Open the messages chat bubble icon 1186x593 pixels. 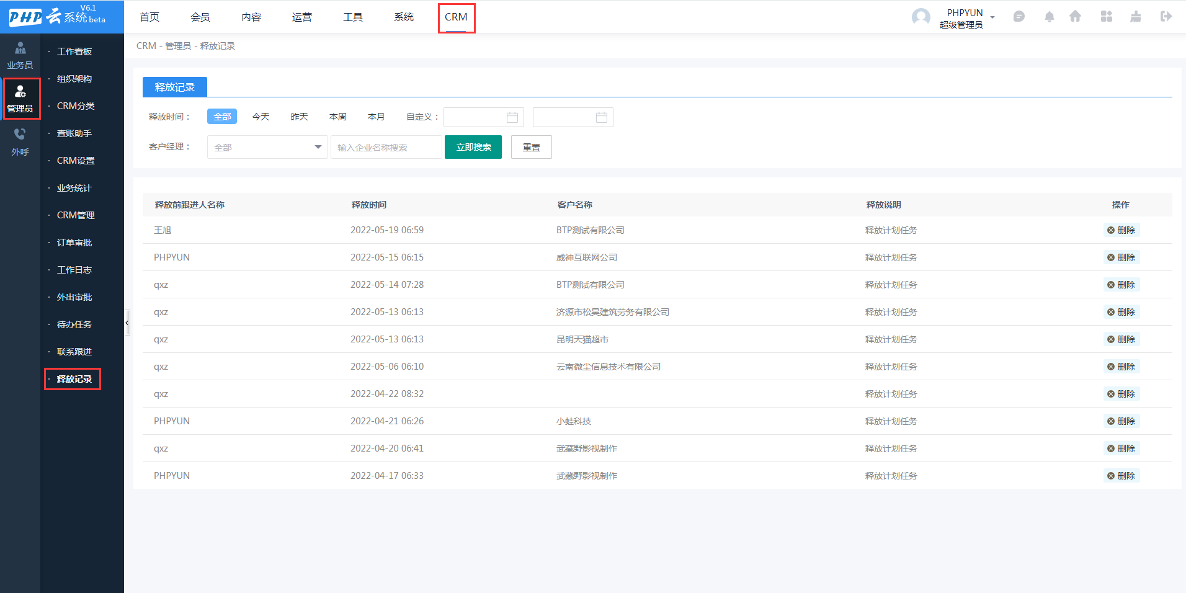[x=1019, y=17]
